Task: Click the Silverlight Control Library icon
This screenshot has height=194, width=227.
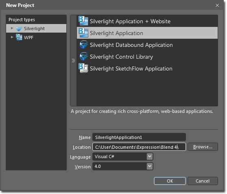Action: pos(83,56)
